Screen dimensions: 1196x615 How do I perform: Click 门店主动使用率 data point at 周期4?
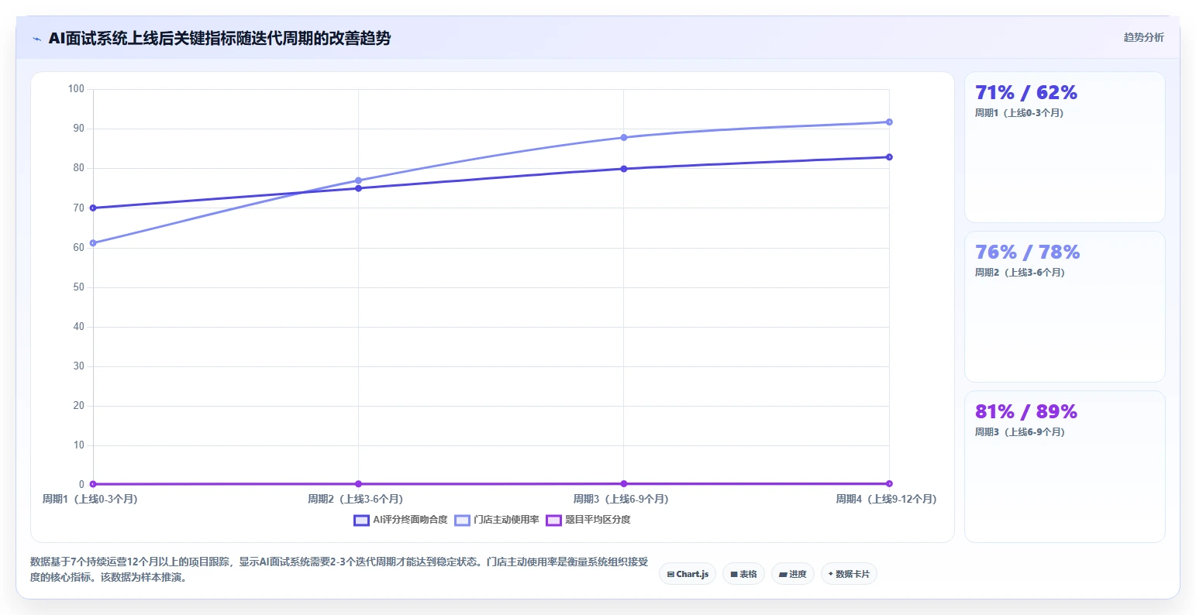pos(889,122)
